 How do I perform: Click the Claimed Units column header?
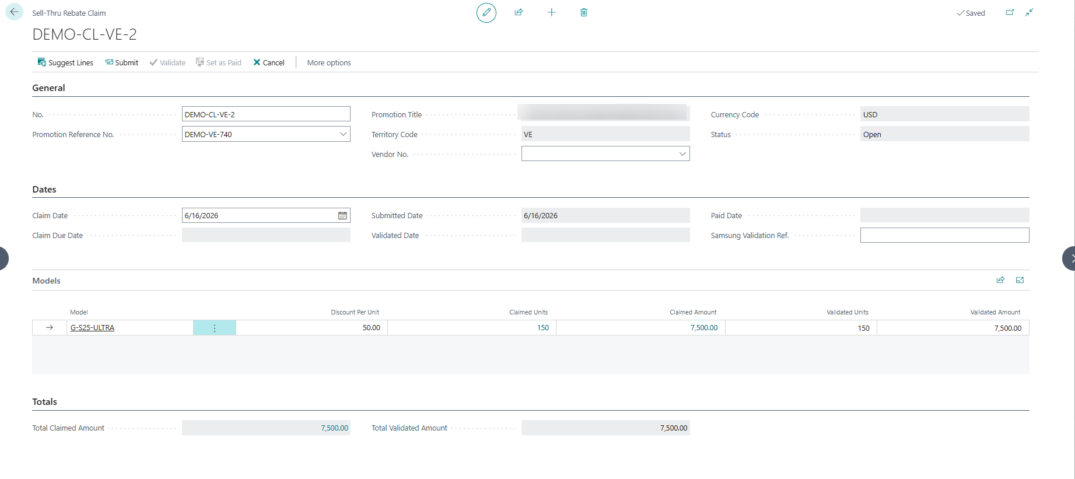tap(528, 312)
